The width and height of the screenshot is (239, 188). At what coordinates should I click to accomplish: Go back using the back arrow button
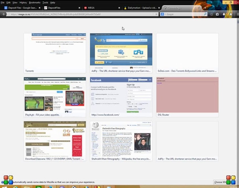(4, 14)
